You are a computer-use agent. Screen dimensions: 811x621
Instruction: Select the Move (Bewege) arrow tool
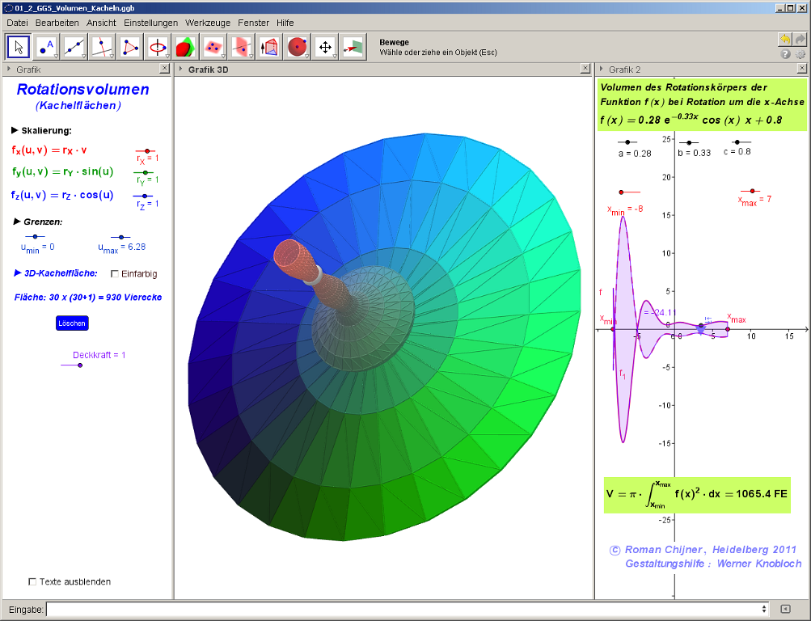tap(19, 47)
